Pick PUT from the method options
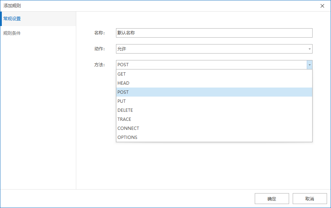 [x=214, y=101]
